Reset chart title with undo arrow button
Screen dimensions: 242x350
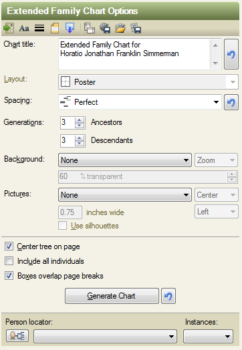[x=231, y=54]
